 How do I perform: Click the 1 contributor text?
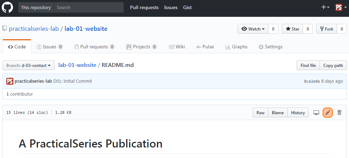coord(20,94)
